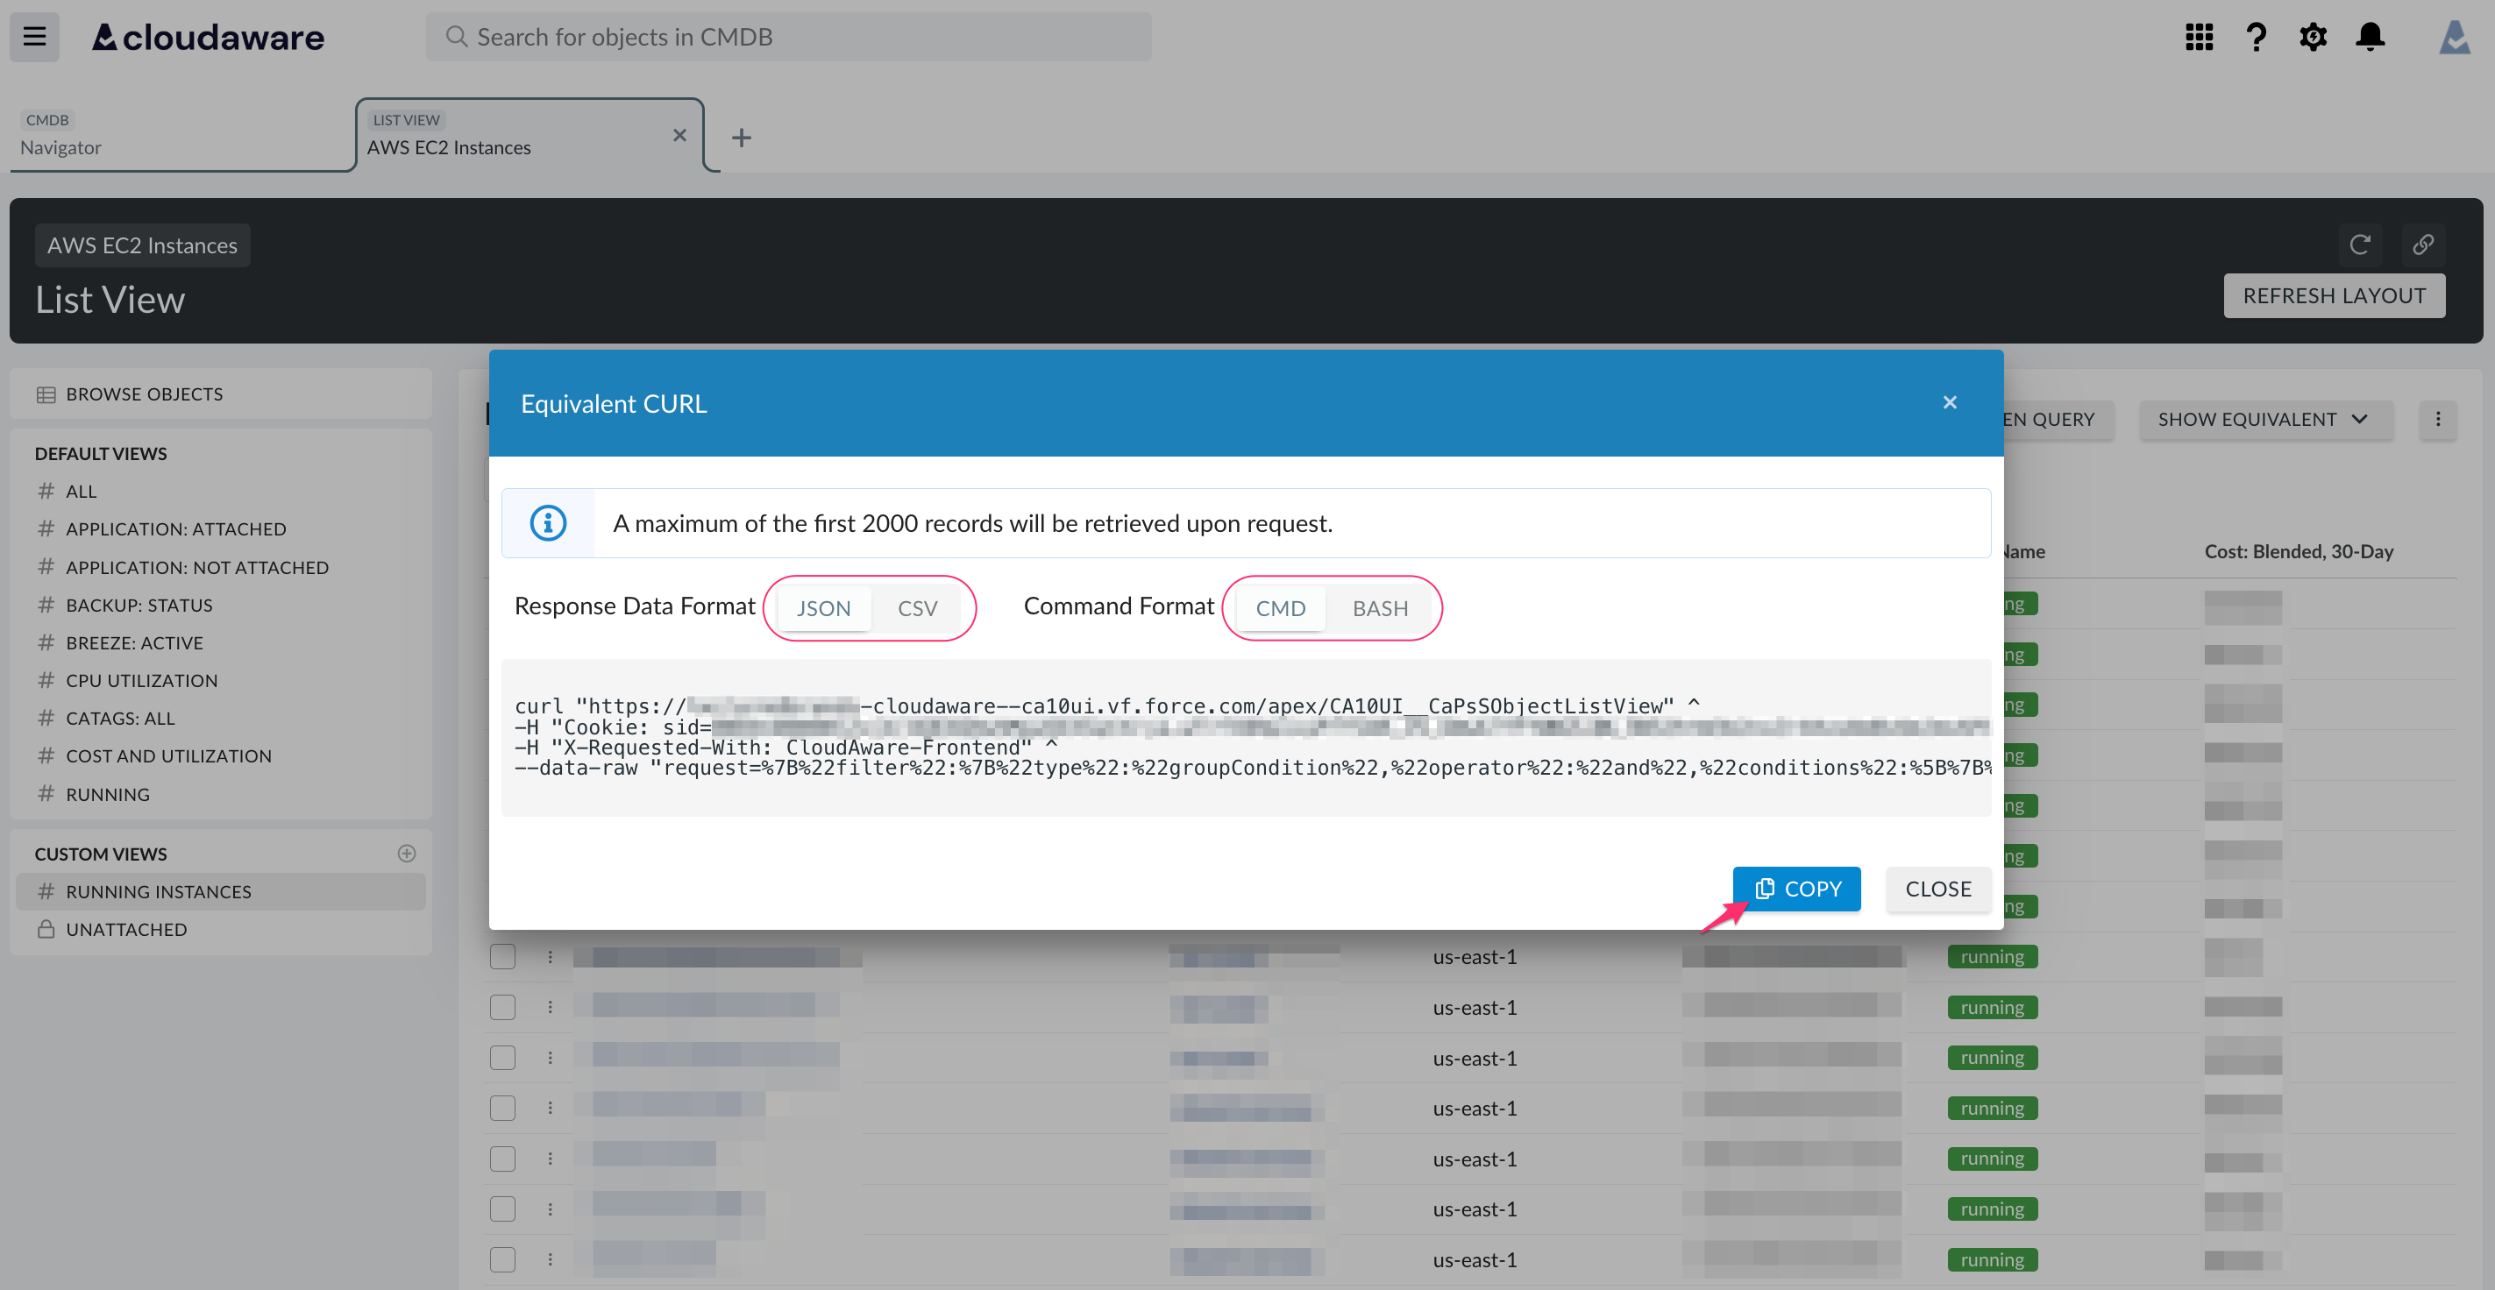Open settings via the gear icon
Image resolution: width=2495 pixels, height=1290 pixels.
click(2313, 37)
